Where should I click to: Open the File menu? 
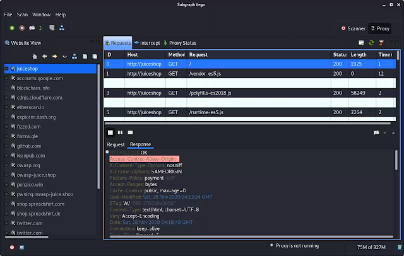click(8, 15)
